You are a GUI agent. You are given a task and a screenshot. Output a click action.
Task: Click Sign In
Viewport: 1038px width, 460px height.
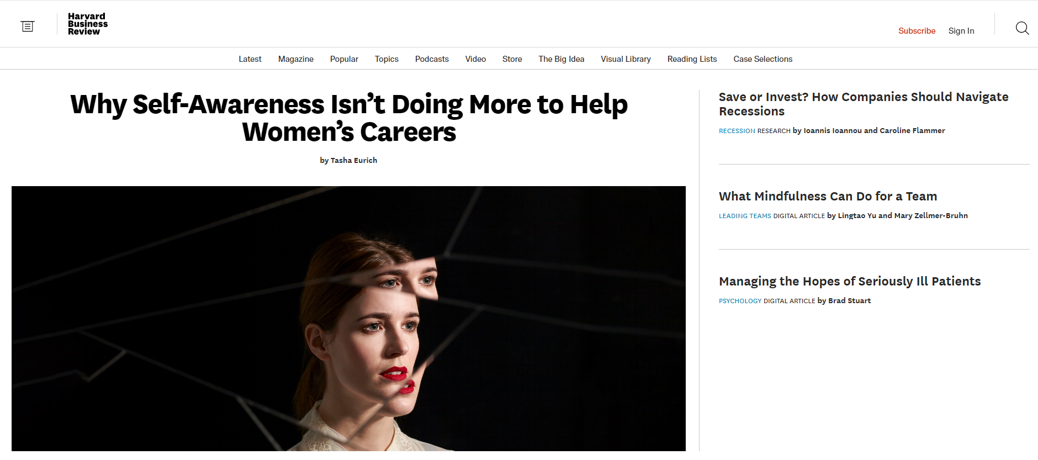pyautogui.click(x=961, y=31)
